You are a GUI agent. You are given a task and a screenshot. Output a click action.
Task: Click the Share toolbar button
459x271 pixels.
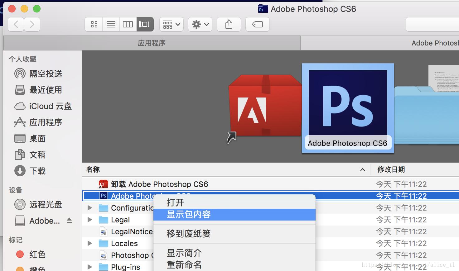click(229, 24)
